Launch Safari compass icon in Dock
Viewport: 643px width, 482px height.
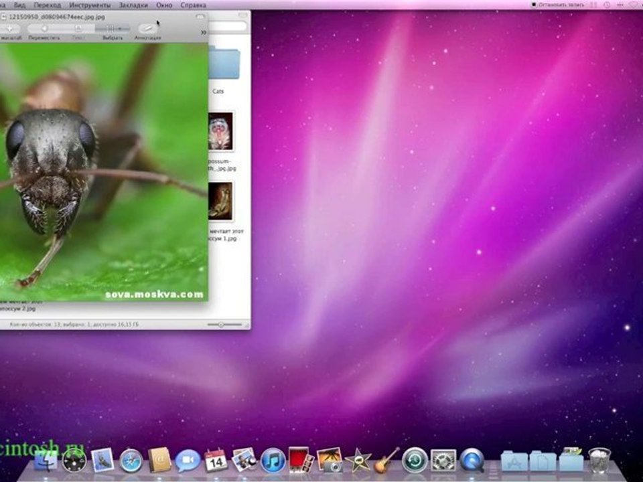[131, 461]
